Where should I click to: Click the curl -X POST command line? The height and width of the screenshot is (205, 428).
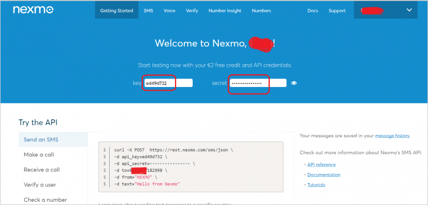pyautogui.click(x=173, y=150)
